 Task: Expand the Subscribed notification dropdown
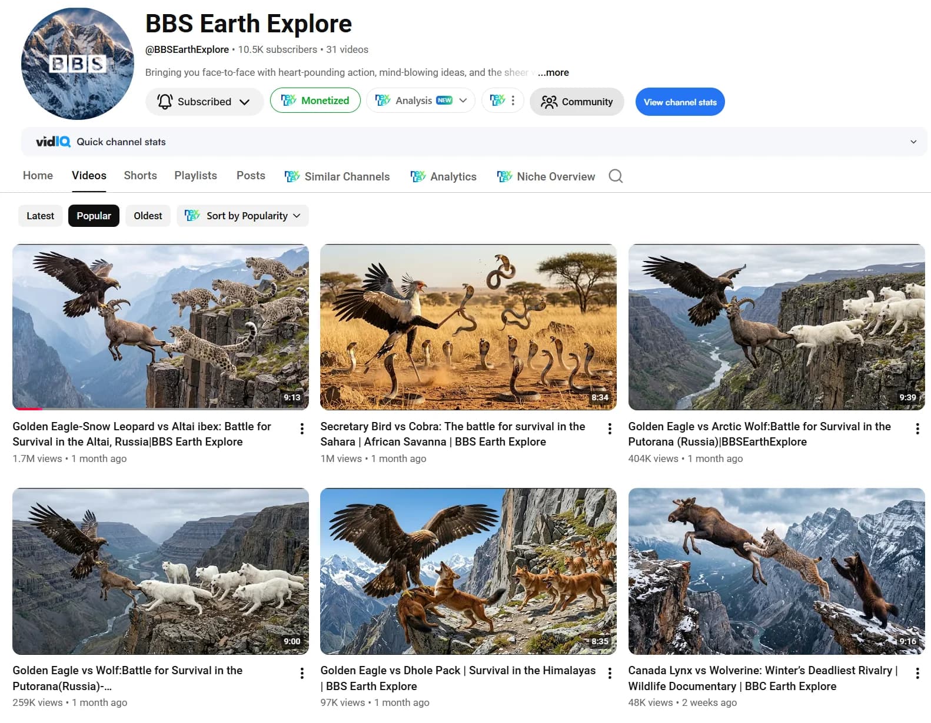[x=244, y=102]
